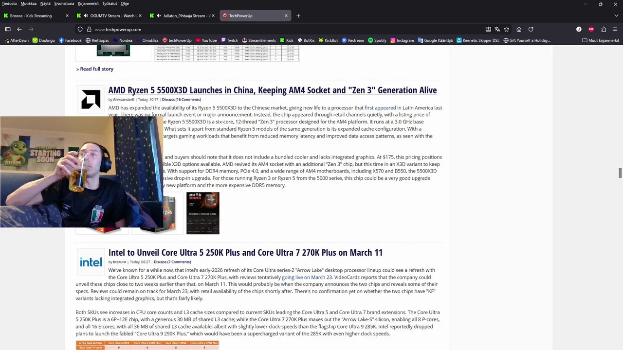Open the Muokkaa menu
623x350 pixels.
(29, 3)
